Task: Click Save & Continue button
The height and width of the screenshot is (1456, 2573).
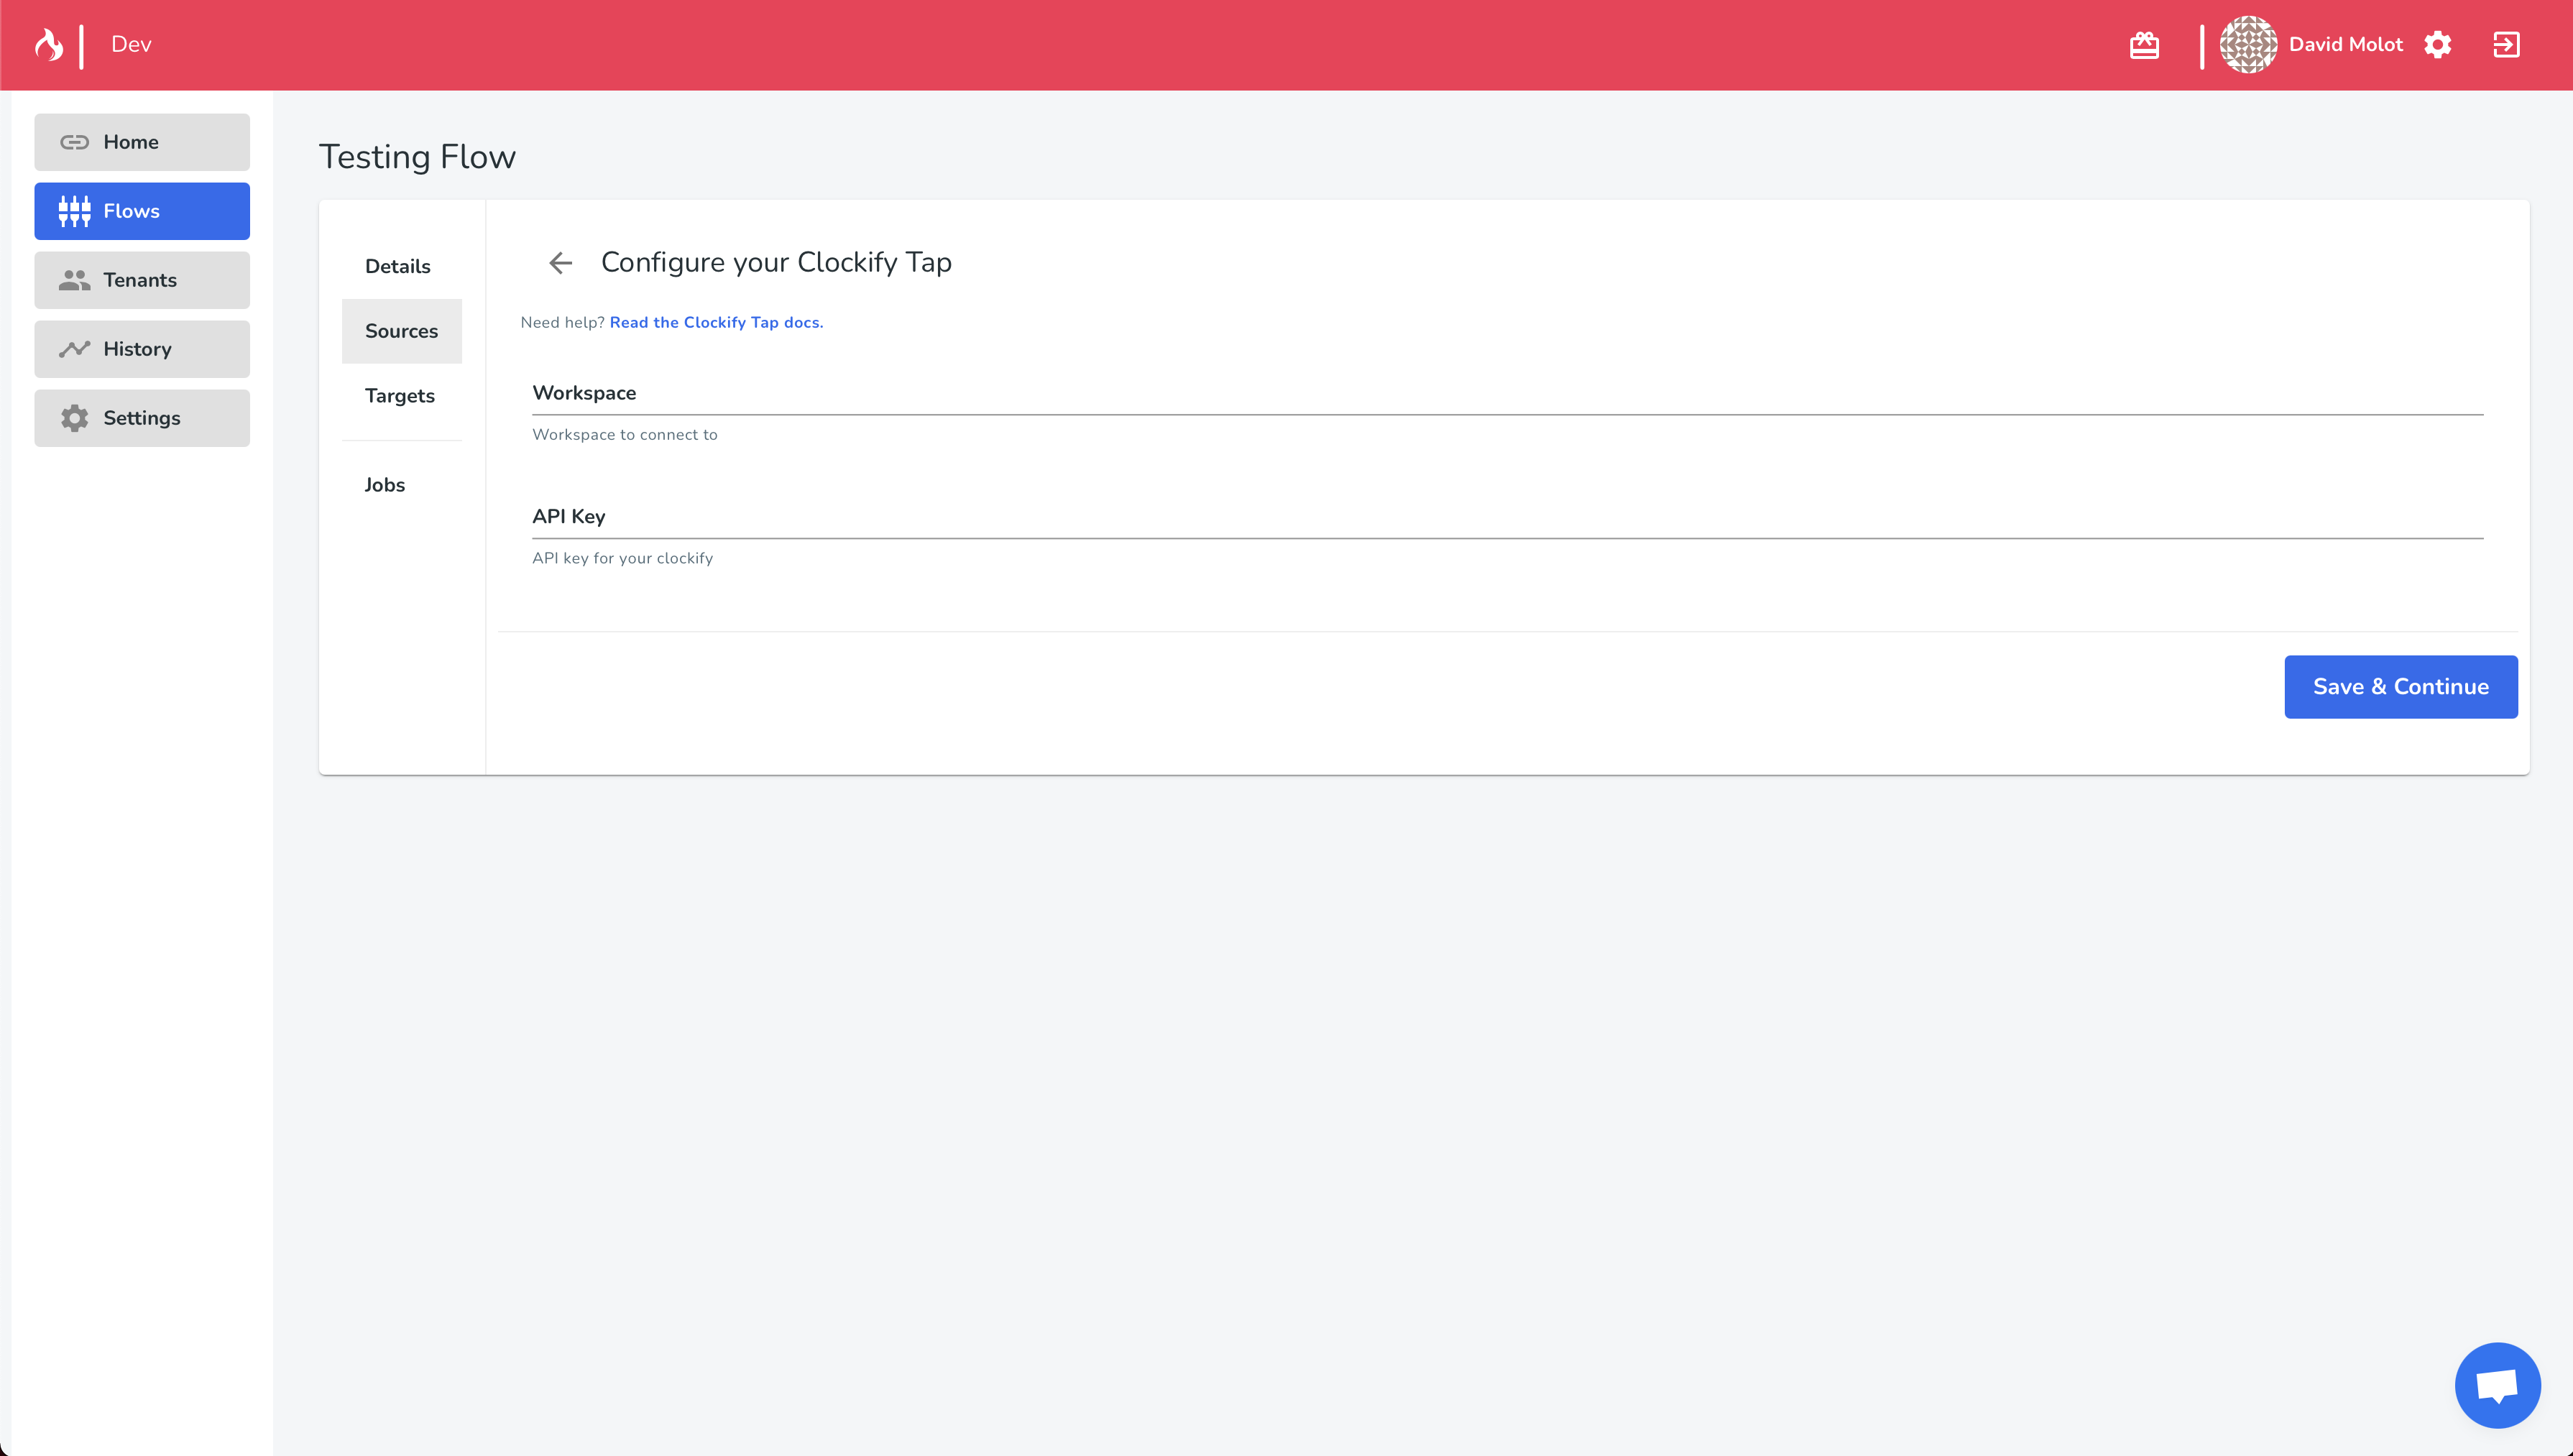Action: point(2400,687)
